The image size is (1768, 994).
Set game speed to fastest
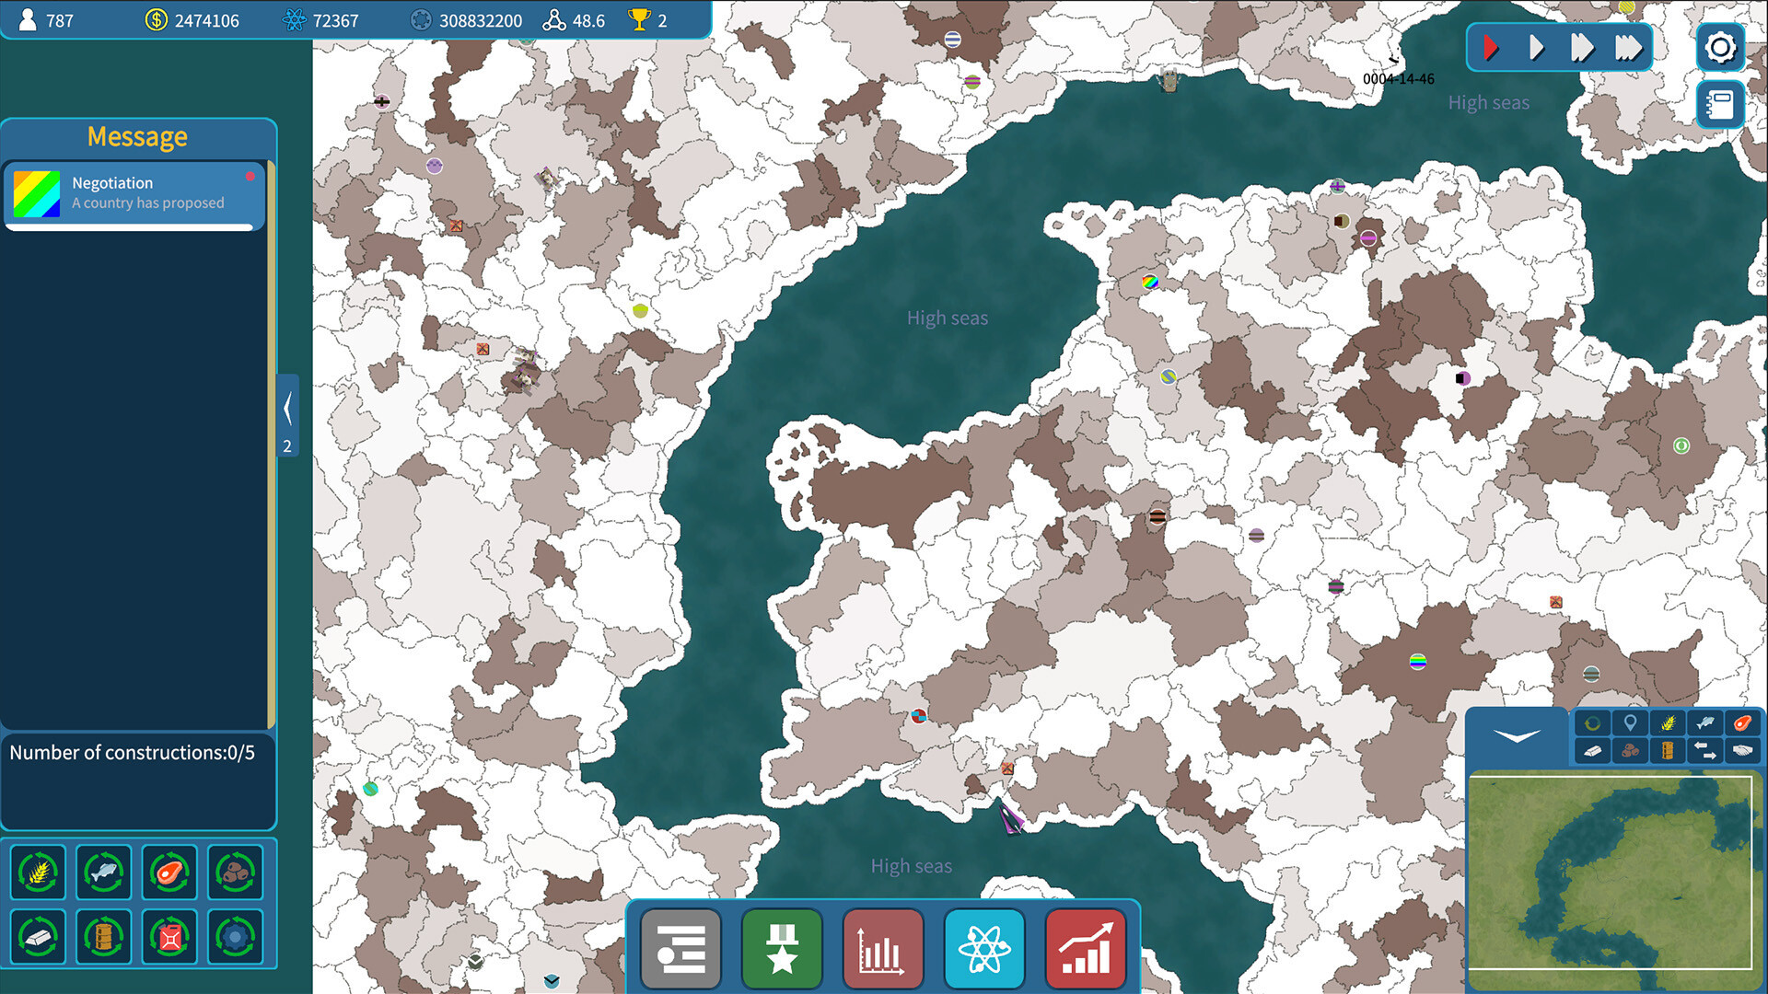point(1627,48)
